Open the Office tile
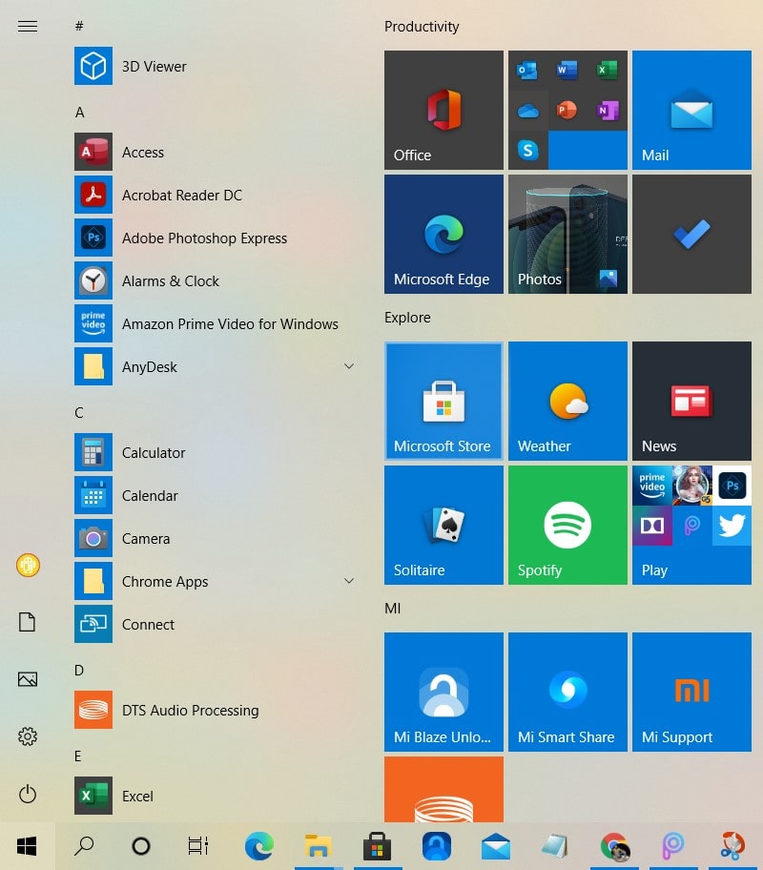This screenshot has height=870, width=763. click(443, 110)
